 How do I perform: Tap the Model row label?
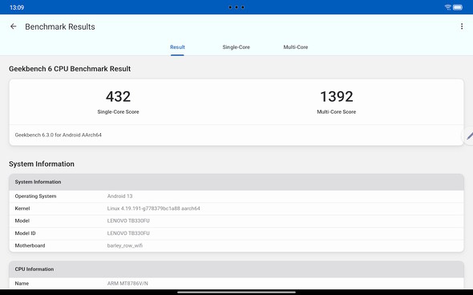pyautogui.click(x=22, y=220)
